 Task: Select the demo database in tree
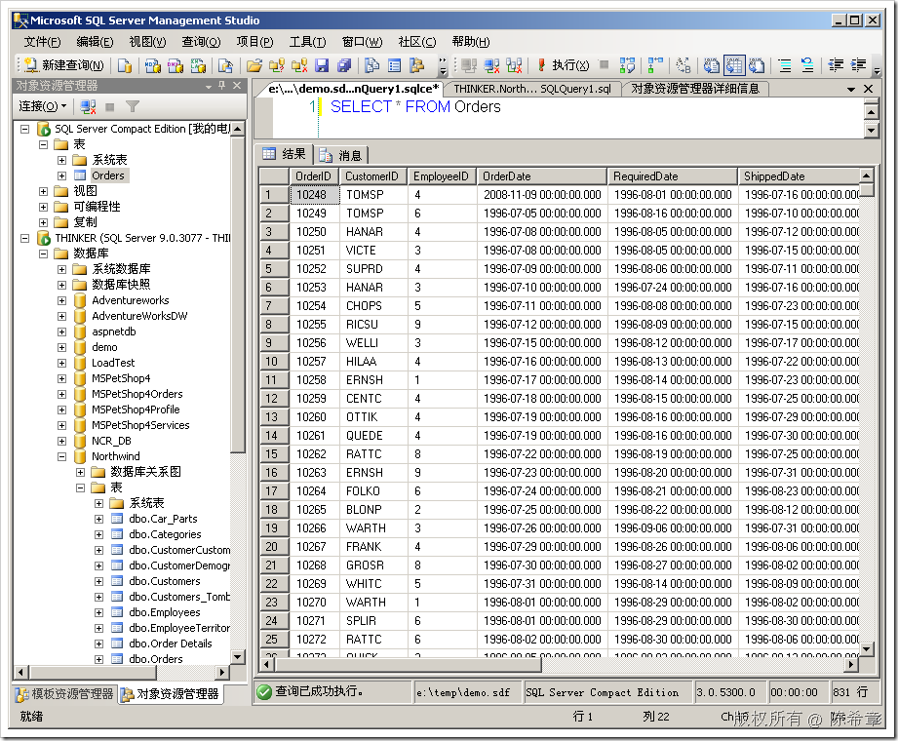tap(104, 348)
